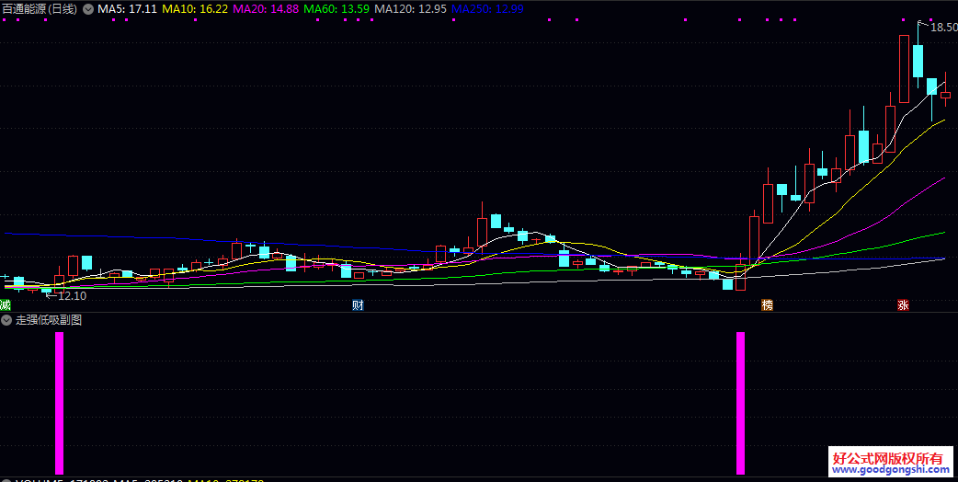Click the 涨 limit-up marker icon
Image resolution: width=958 pixels, height=482 pixels.
[904, 304]
